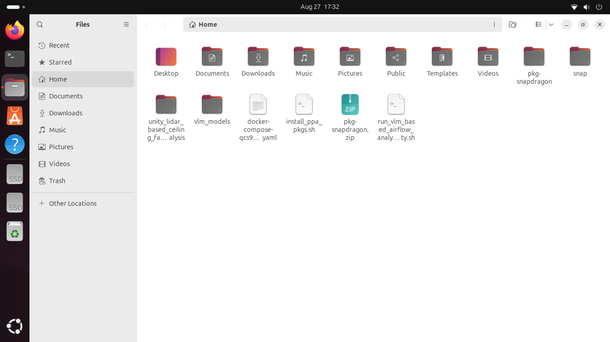The height and width of the screenshot is (342, 610).
Task: Open the Trash icon in dock
Action: click(15, 231)
